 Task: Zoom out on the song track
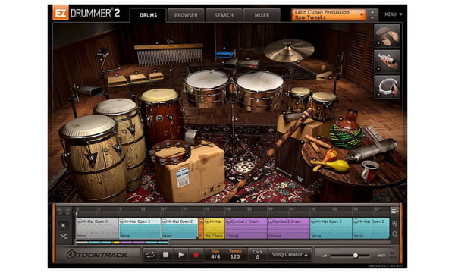click(394, 234)
